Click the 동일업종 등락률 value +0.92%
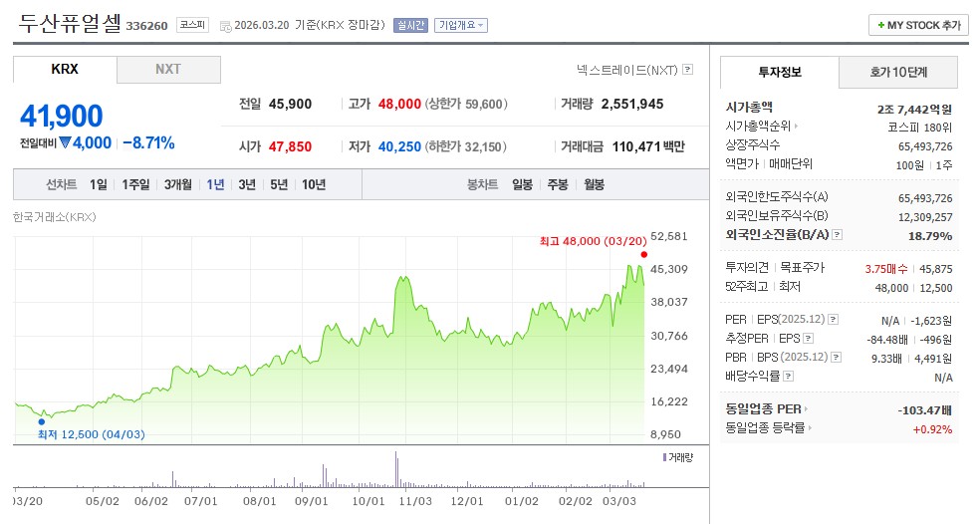978x524 pixels. (932, 429)
